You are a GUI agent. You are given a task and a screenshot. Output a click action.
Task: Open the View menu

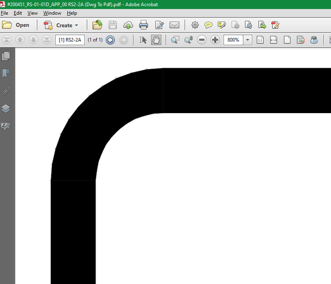pyautogui.click(x=33, y=13)
